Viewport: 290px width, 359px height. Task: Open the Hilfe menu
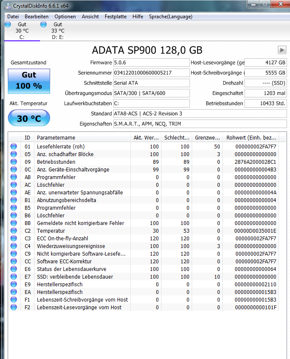(x=138, y=17)
